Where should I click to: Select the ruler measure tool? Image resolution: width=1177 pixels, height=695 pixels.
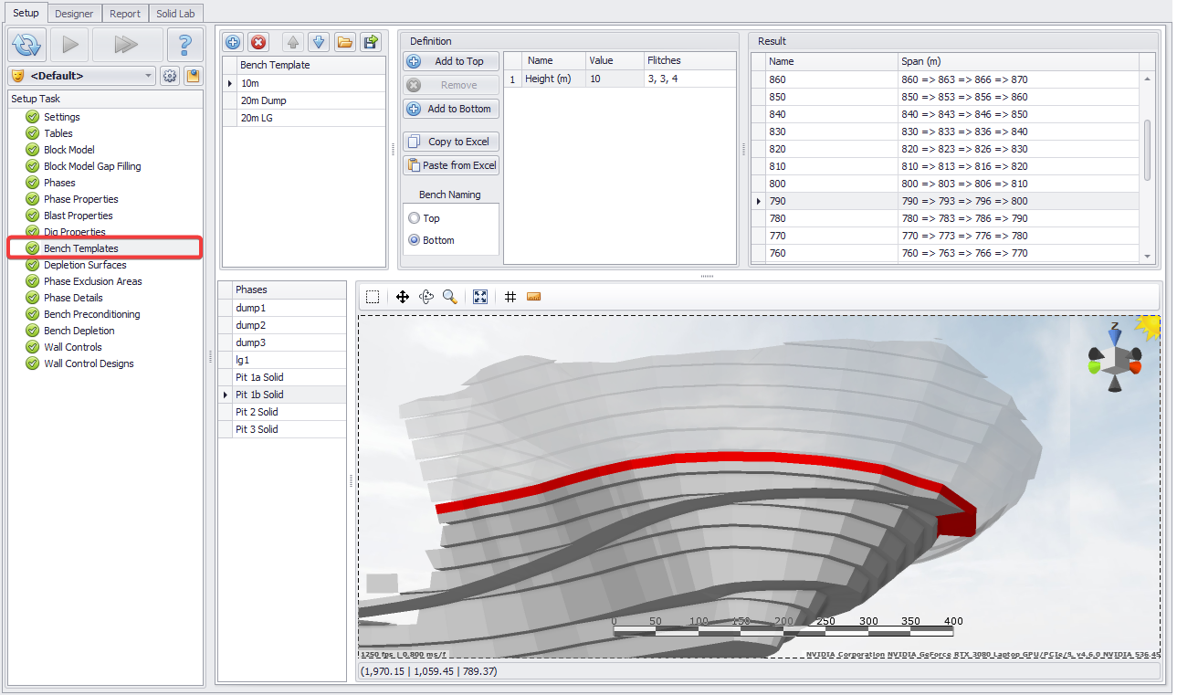coord(534,297)
